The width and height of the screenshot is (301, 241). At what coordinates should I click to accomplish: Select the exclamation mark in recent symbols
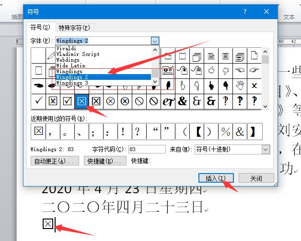[x=123, y=131]
